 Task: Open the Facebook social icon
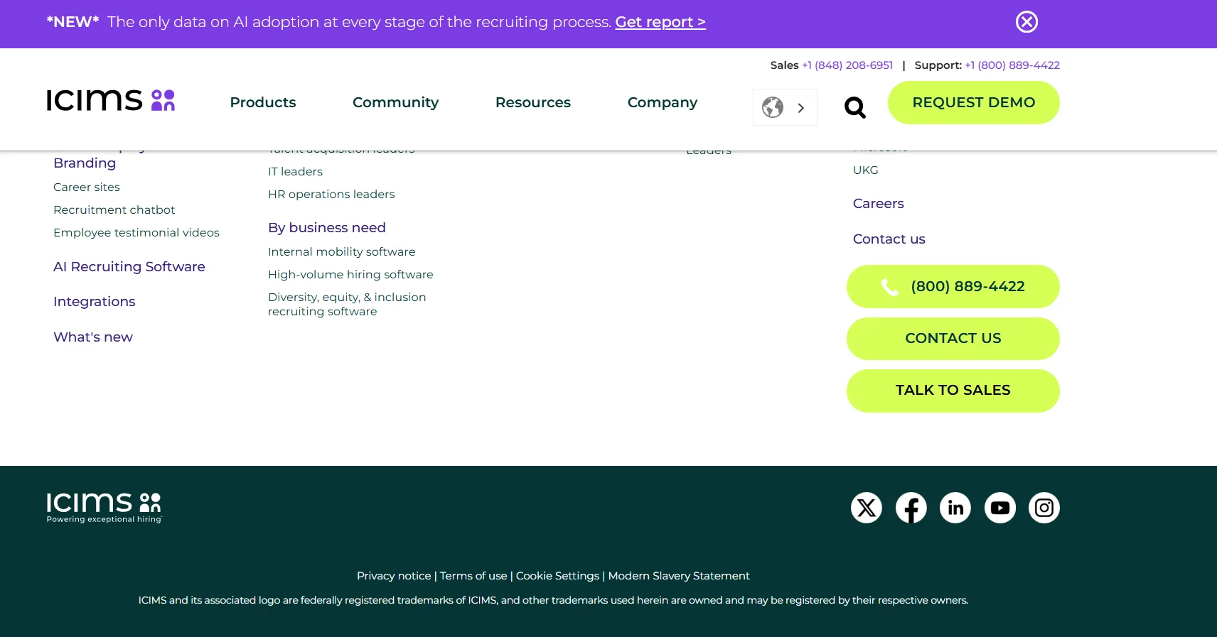point(911,508)
